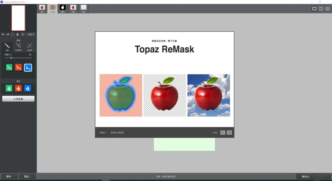Click the Compute Mask button
This screenshot has height=181, width=332.
[x=18, y=99]
